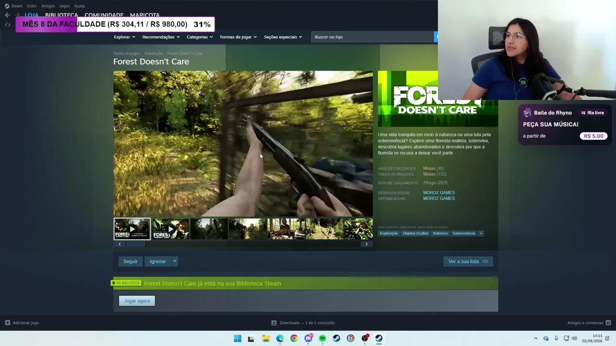616x346 pixels.
Task: Open the MOROZ GAMES distributor link
Action: coord(439,198)
